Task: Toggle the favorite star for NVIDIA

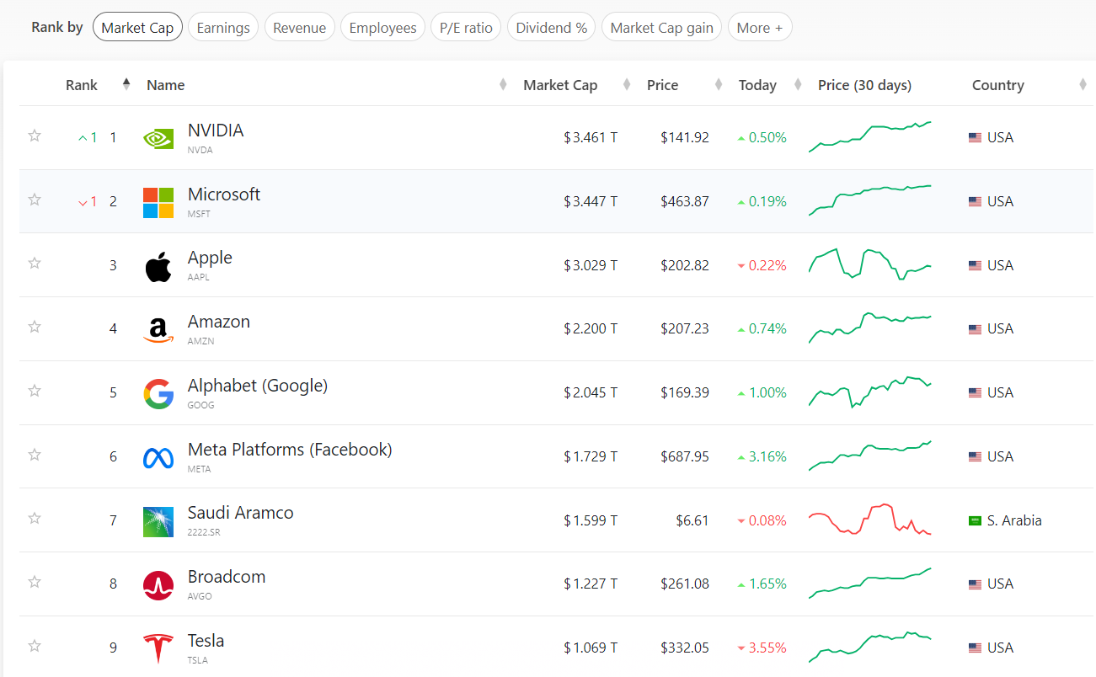Action: coord(35,136)
